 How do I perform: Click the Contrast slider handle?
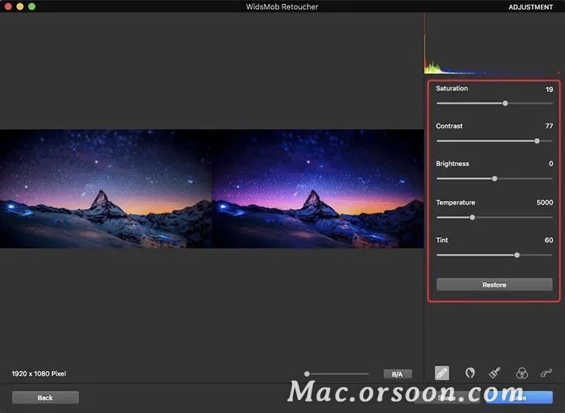coord(537,141)
